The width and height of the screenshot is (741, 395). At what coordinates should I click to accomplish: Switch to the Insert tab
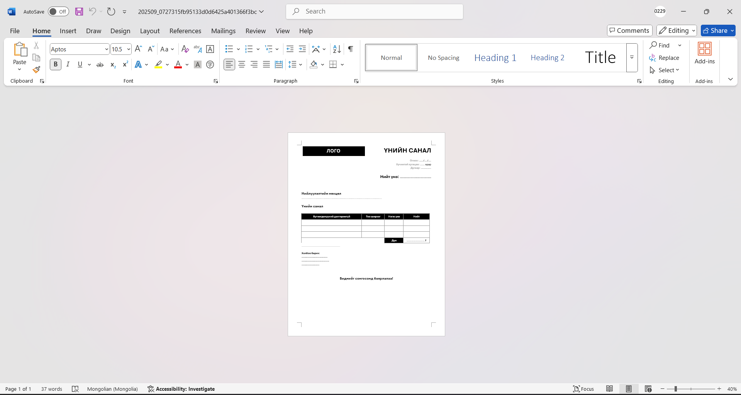(68, 31)
